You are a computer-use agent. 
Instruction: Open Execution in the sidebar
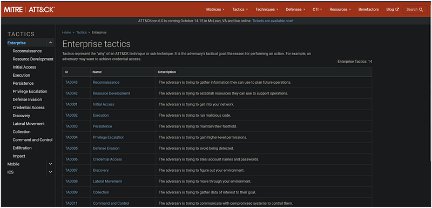(21, 75)
